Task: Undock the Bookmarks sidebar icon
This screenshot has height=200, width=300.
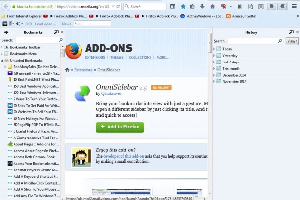Action: click(56, 32)
